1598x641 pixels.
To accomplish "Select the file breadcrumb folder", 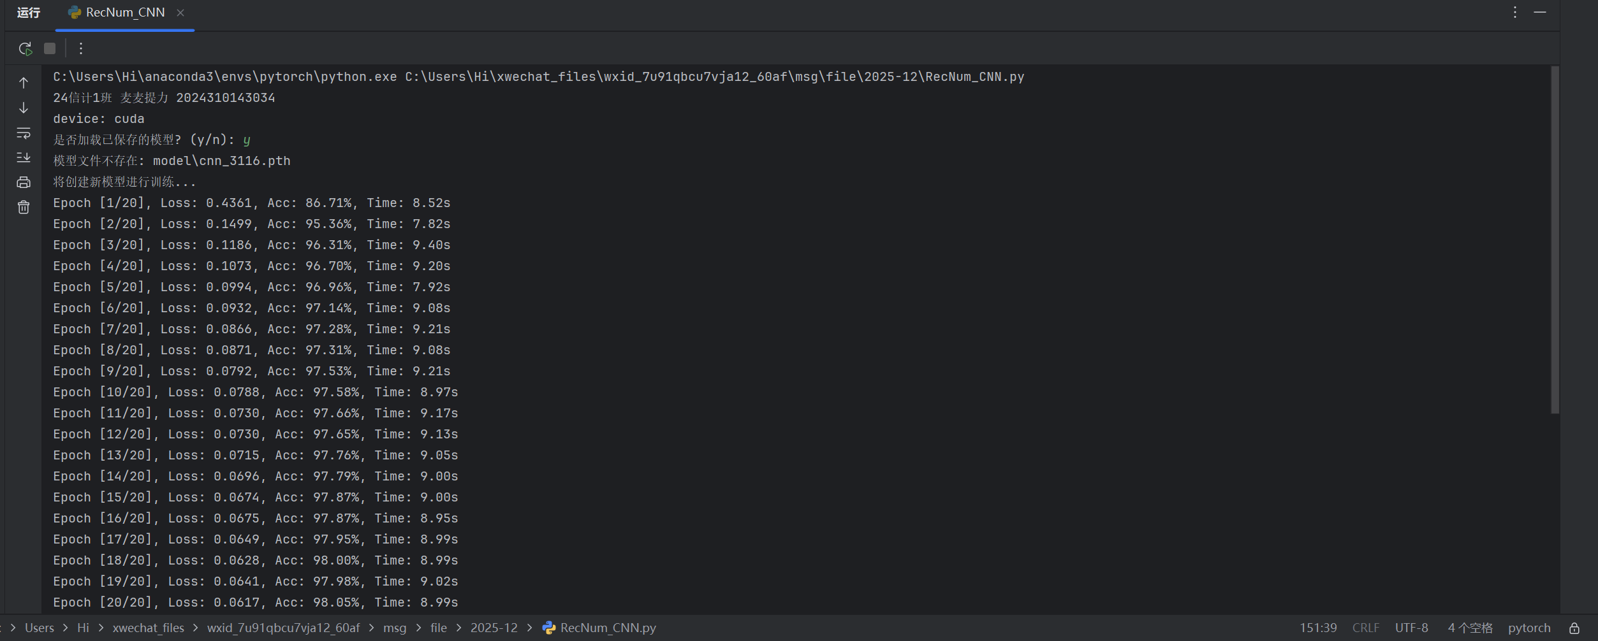I will [439, 628].
